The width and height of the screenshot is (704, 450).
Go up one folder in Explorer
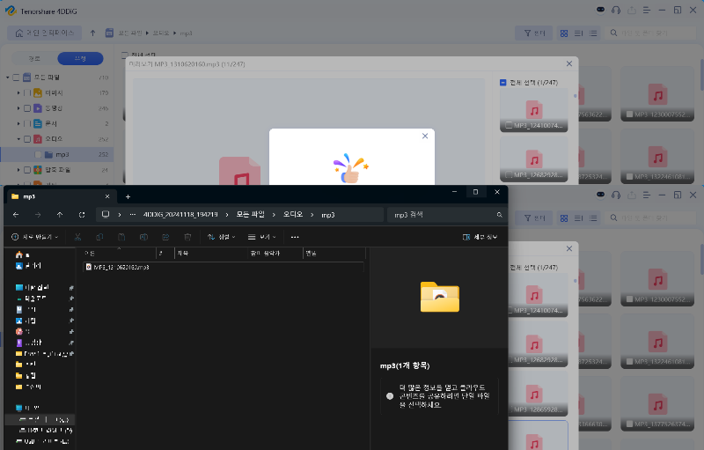click(x=60, y=215)
